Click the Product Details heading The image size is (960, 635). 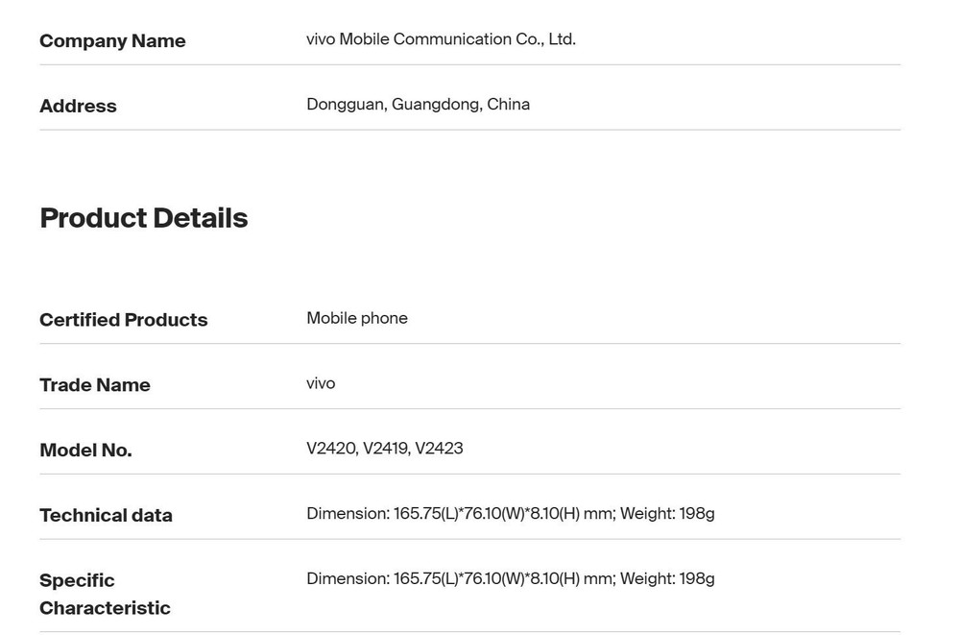[x=144, y=218]
